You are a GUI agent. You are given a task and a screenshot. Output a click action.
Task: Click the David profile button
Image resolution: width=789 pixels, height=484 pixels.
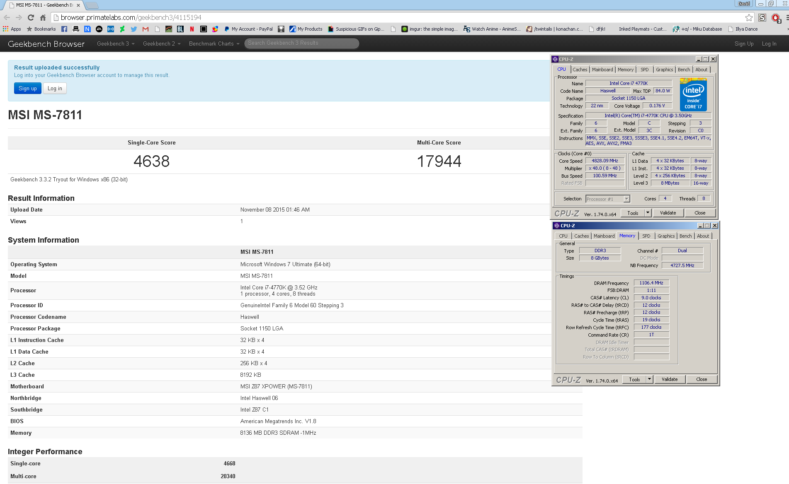[744, 4]
